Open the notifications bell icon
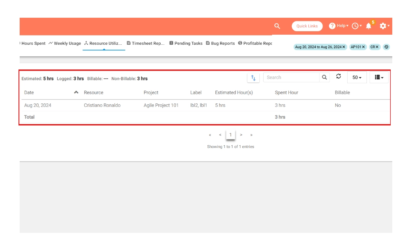The width and height of the screenshot is (410, 249). point(369,26)
